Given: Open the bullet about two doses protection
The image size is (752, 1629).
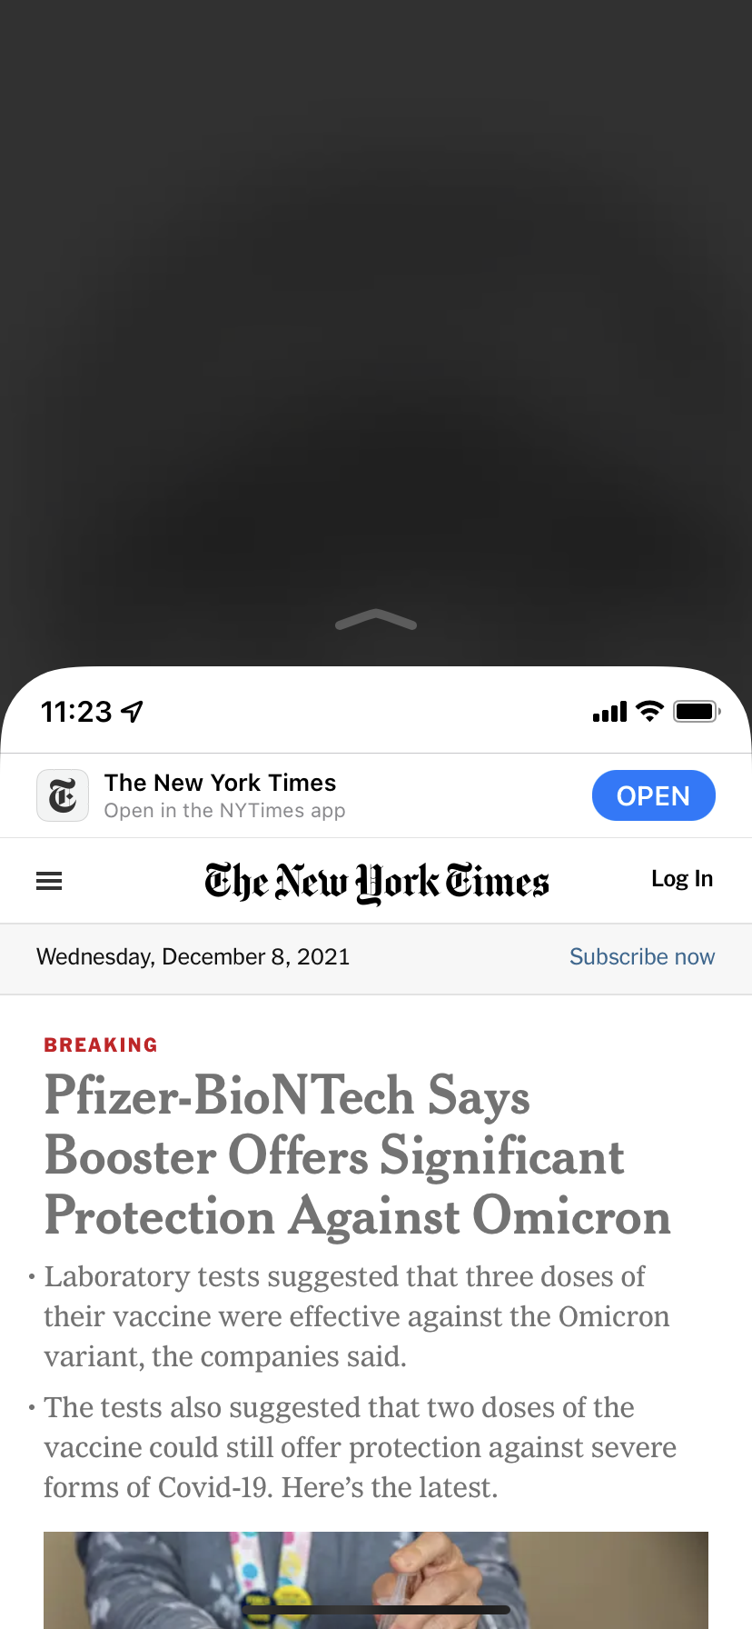Looking at the screenshot, I should [361, 1447].
